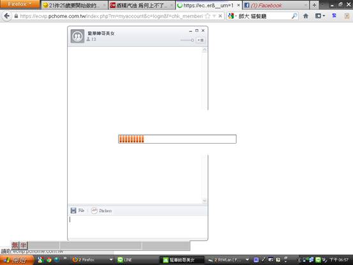
Task: Close the https://ec...er& tab
Action: pyautogui.click(x=238, y=5)
